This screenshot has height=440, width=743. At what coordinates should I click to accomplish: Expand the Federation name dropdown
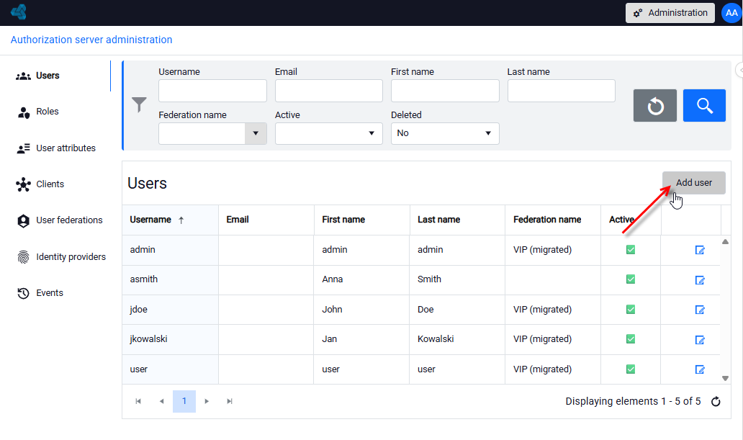[x=256, y=133]
